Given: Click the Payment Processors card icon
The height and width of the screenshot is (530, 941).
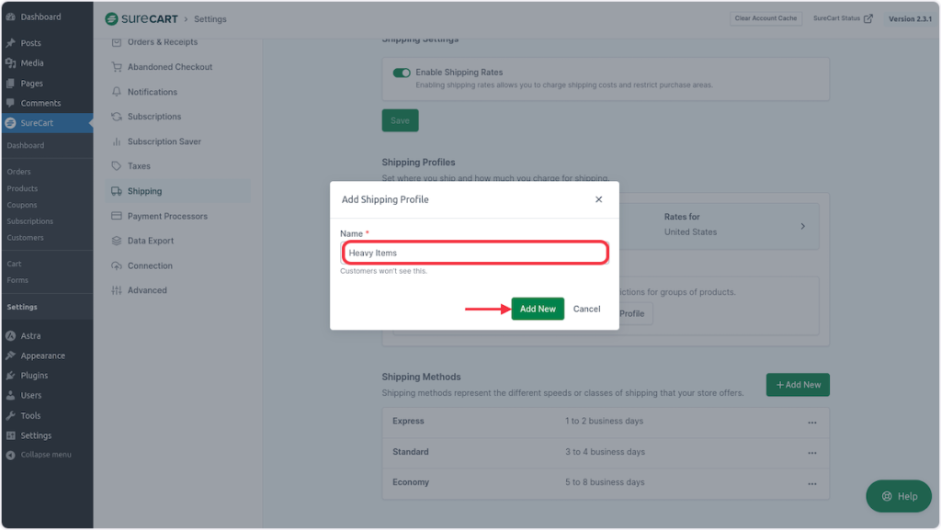Looking at the screenshot, I should tap(117, 216).
